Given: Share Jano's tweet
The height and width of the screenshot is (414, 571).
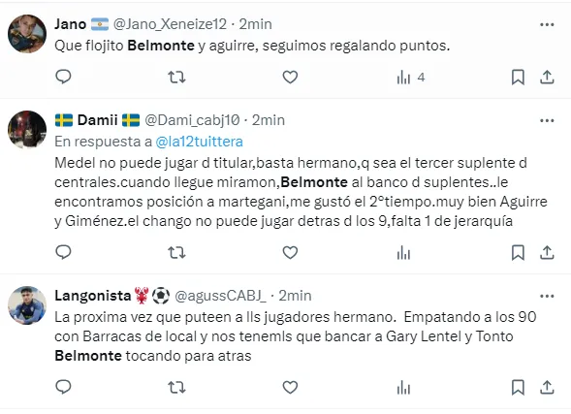Looking at the screenshot, I should [547, 78].
